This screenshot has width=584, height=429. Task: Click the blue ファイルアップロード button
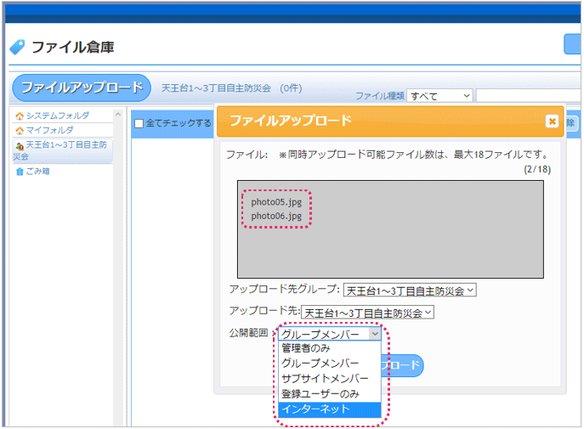tap(81, 87)
